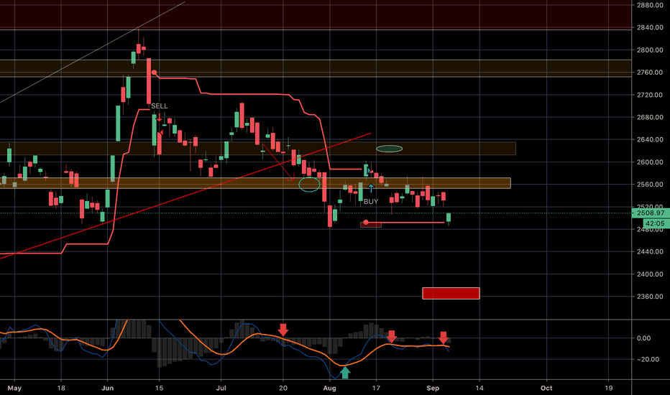Click the BUY signal label
The image size is (670, 395).
click(371, 202)
